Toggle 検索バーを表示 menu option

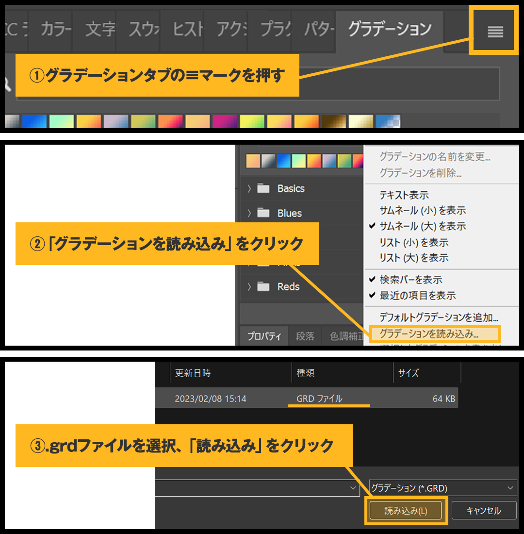tap(410, 280)
